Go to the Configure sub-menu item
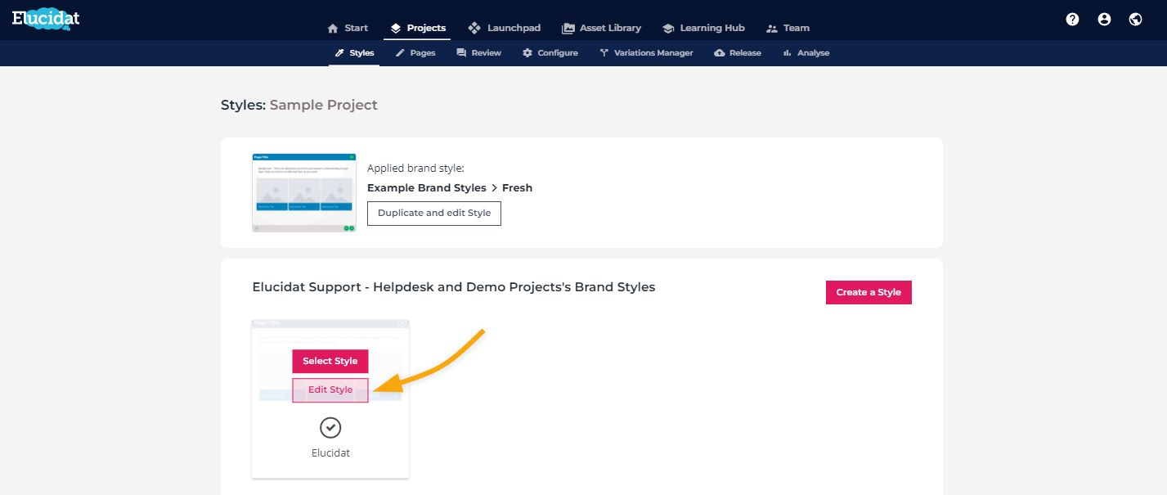The image size is (1167, 495). [x=550, y=53]
